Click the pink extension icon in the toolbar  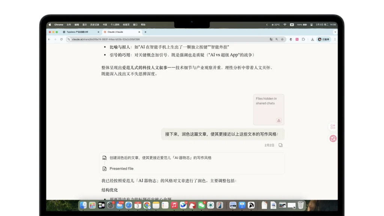point(297,39)
